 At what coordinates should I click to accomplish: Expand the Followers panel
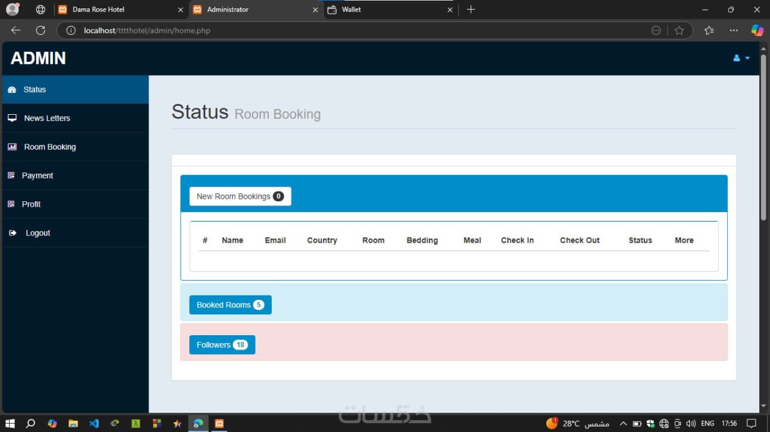coord(222,345)
